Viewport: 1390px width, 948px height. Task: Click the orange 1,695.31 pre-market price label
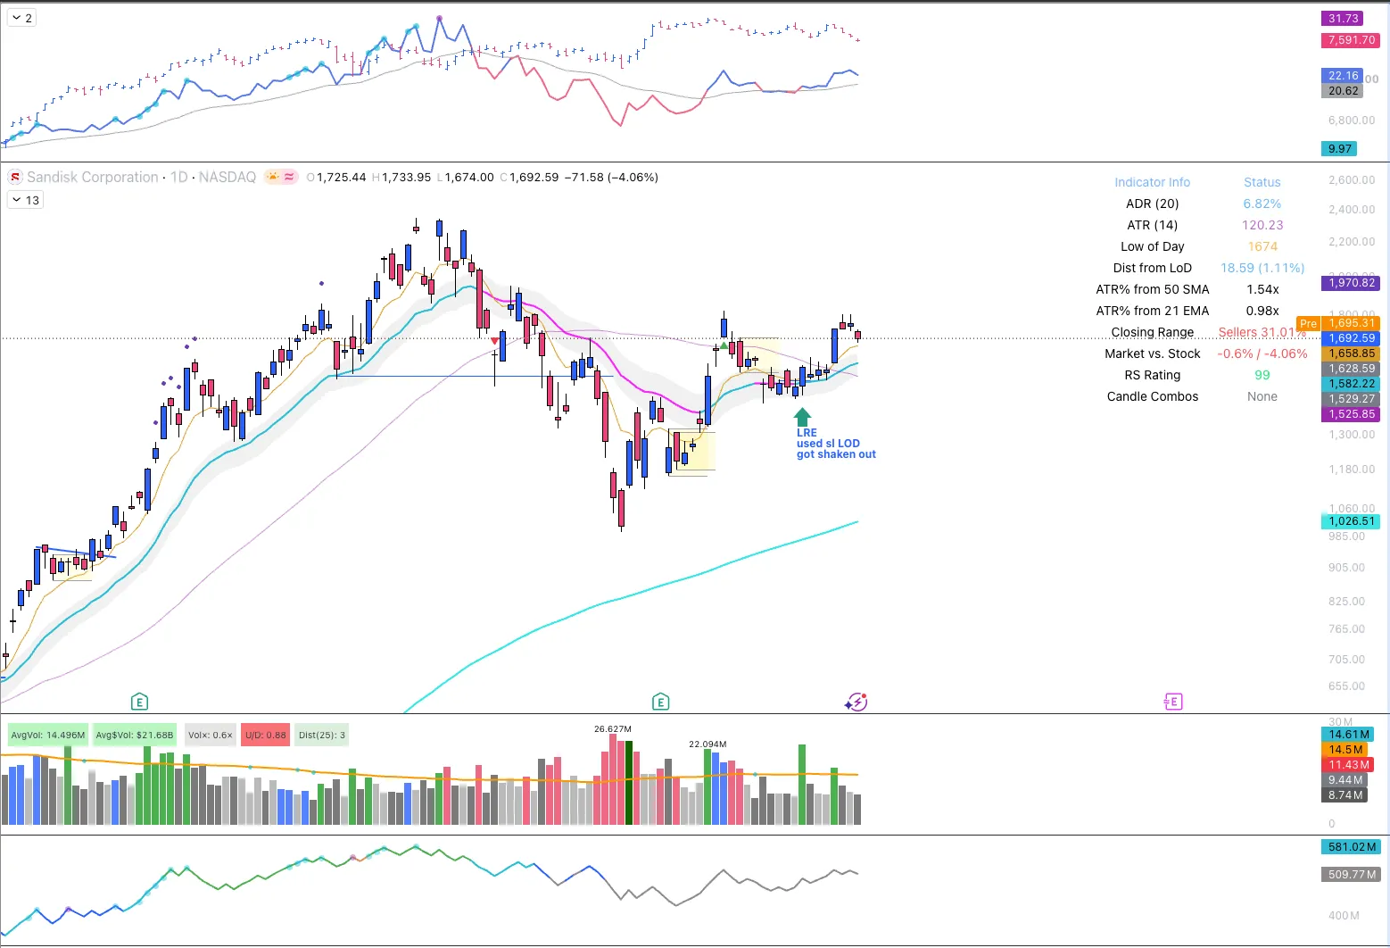tap(1351, 323)
